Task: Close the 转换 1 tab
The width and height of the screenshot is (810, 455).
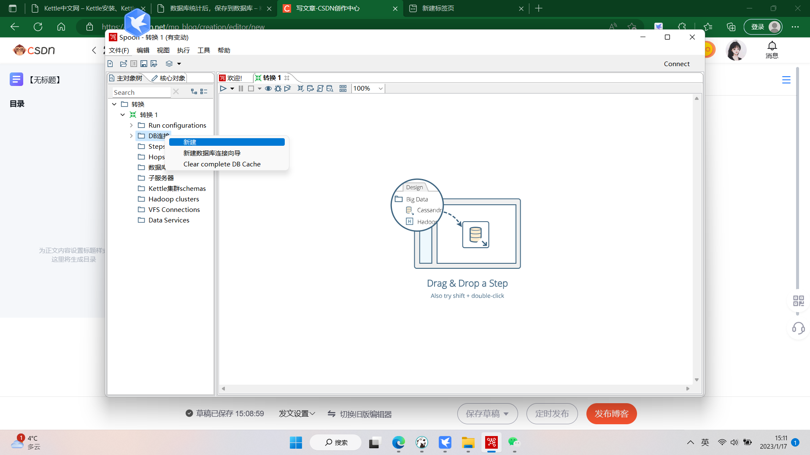Action: click(287, 78)
